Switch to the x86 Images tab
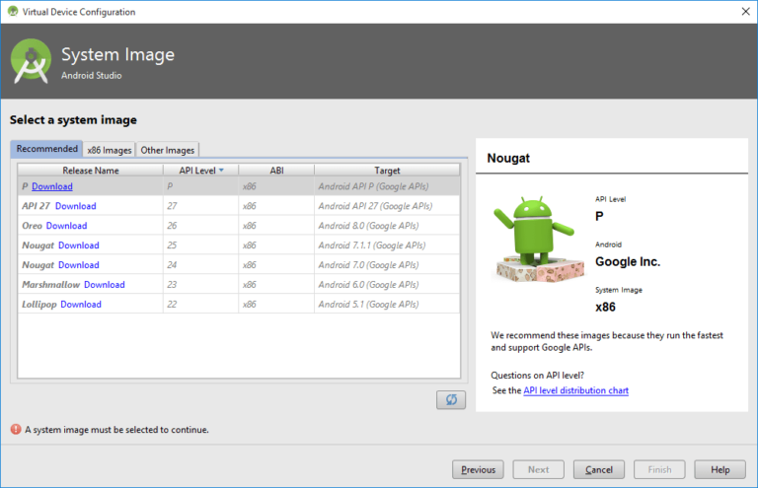Screen dimensions: 758x488 coord(110,150)
